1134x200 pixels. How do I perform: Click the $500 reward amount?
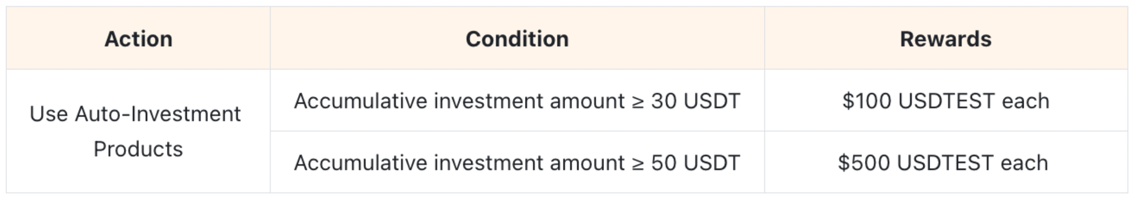pyautogui.click(x=864, y=163)
